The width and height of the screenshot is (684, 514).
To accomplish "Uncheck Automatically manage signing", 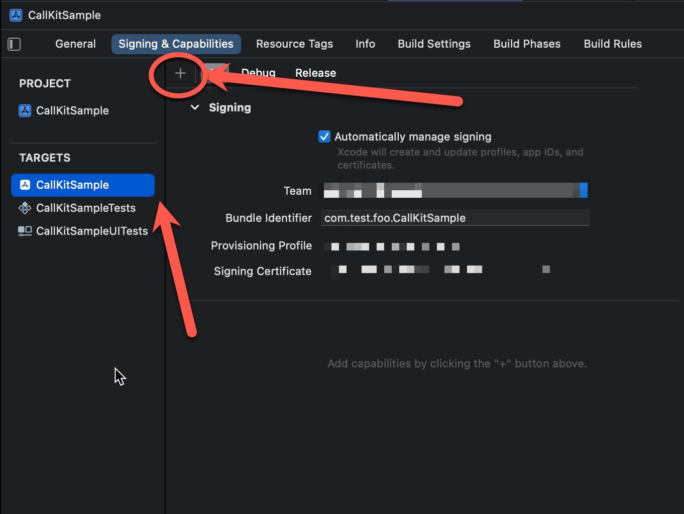I will [324, 137].
